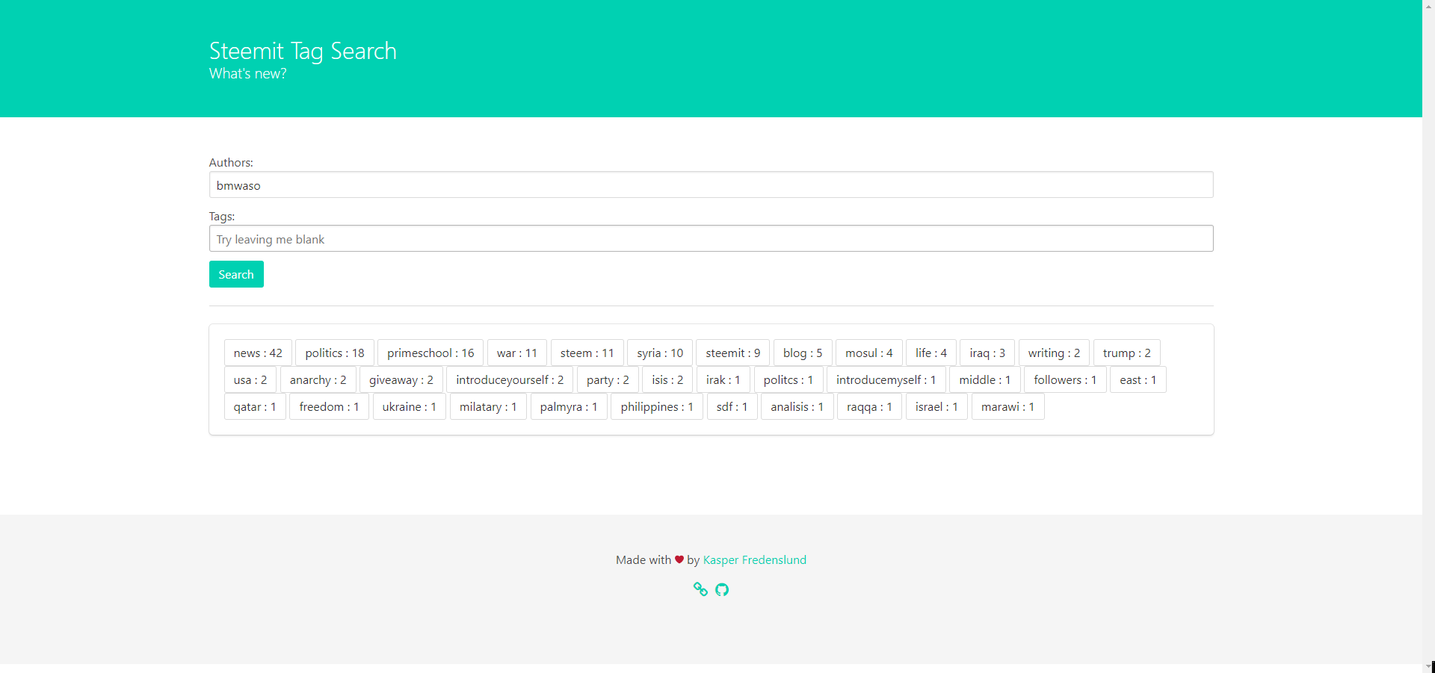Pick the 'raqqa : 1' tag
This screenshot has height=673, width=1435.
pyautogui.click(x=869, y=406)
